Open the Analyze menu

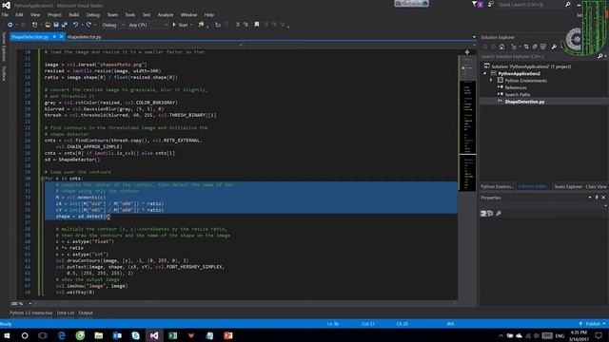point(166,15)
